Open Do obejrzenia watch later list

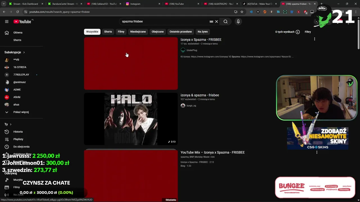[21, 146]
